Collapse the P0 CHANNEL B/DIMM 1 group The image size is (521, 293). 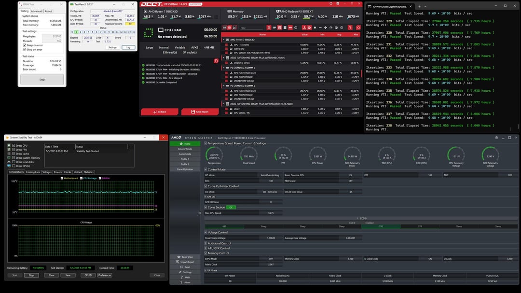[x=224, y=86]
